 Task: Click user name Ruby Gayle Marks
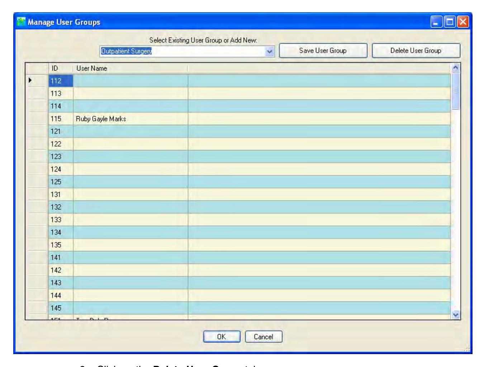click(x=101, y=119)
